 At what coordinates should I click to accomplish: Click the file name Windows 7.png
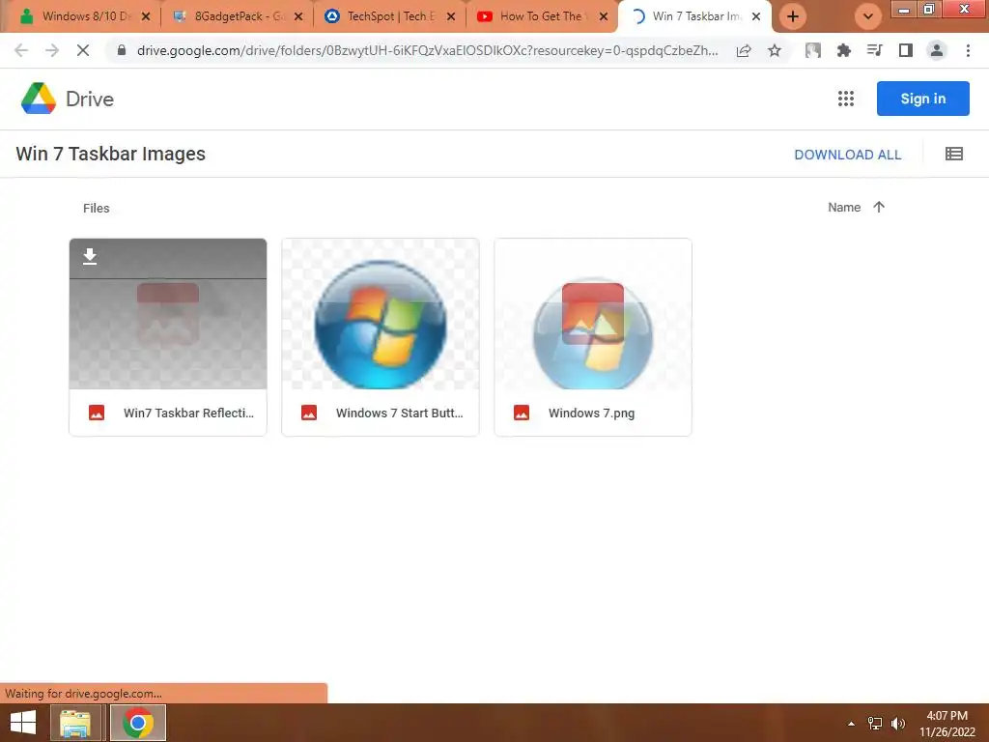click(592, 414)
